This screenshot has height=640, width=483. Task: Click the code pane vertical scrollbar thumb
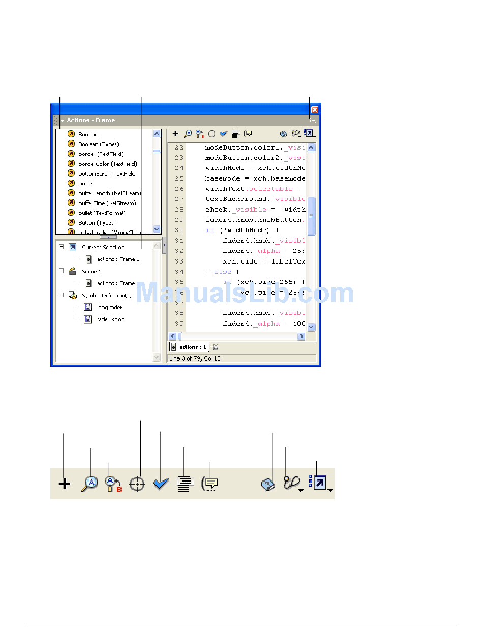[311, 216]
